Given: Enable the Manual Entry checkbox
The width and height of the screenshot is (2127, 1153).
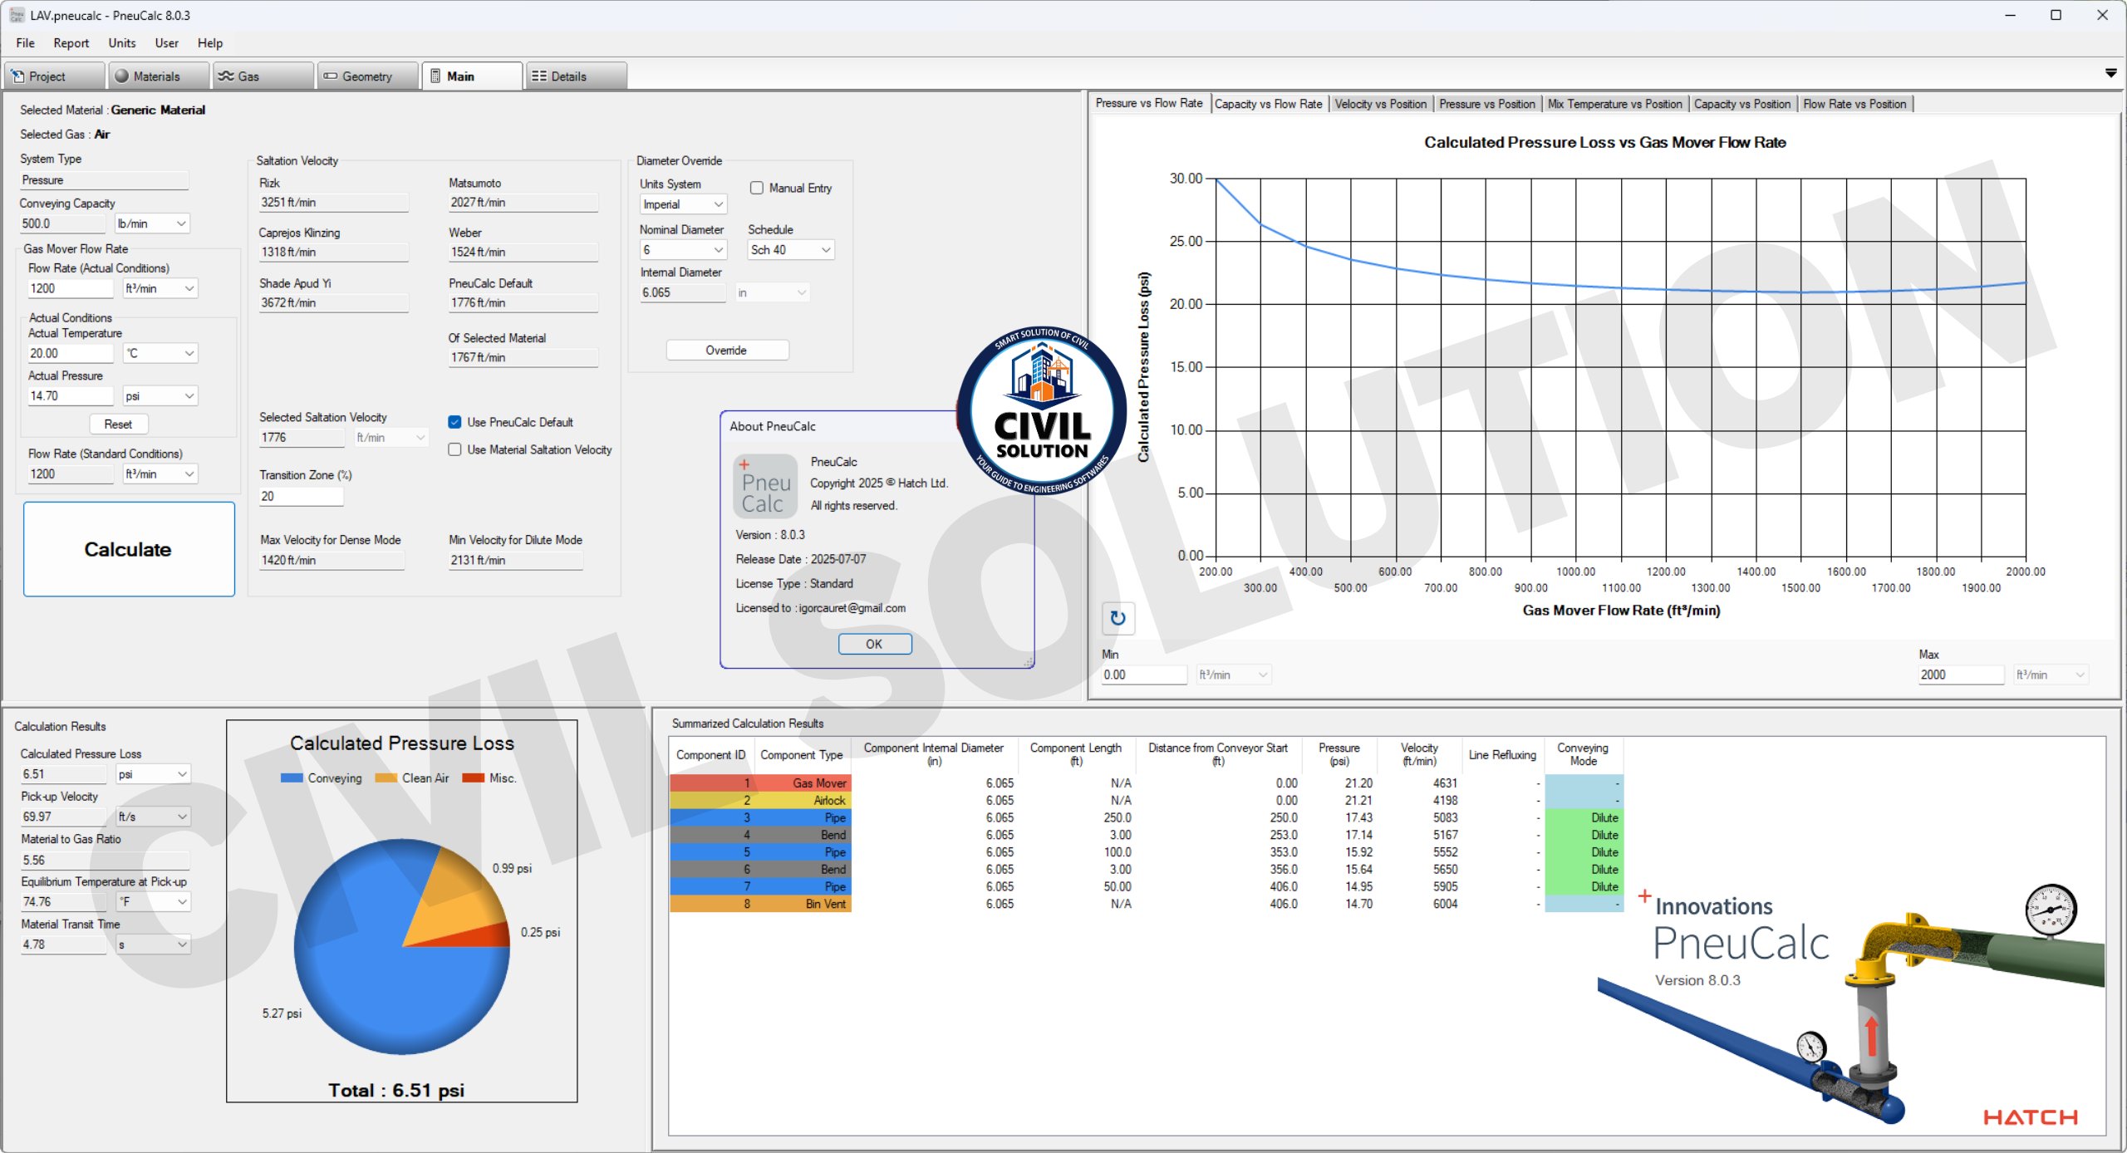Looking at the screenshot, I should tap(757, 189).
